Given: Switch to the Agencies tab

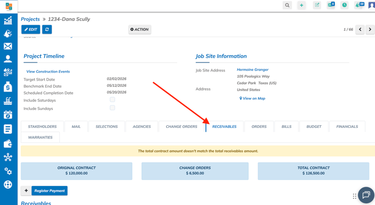Looking at the screenshot, I should pyautogui.click(x=142, y=126).
